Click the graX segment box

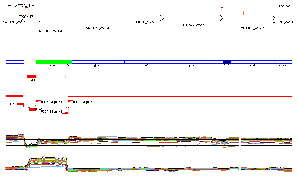[x=98, y=62]
